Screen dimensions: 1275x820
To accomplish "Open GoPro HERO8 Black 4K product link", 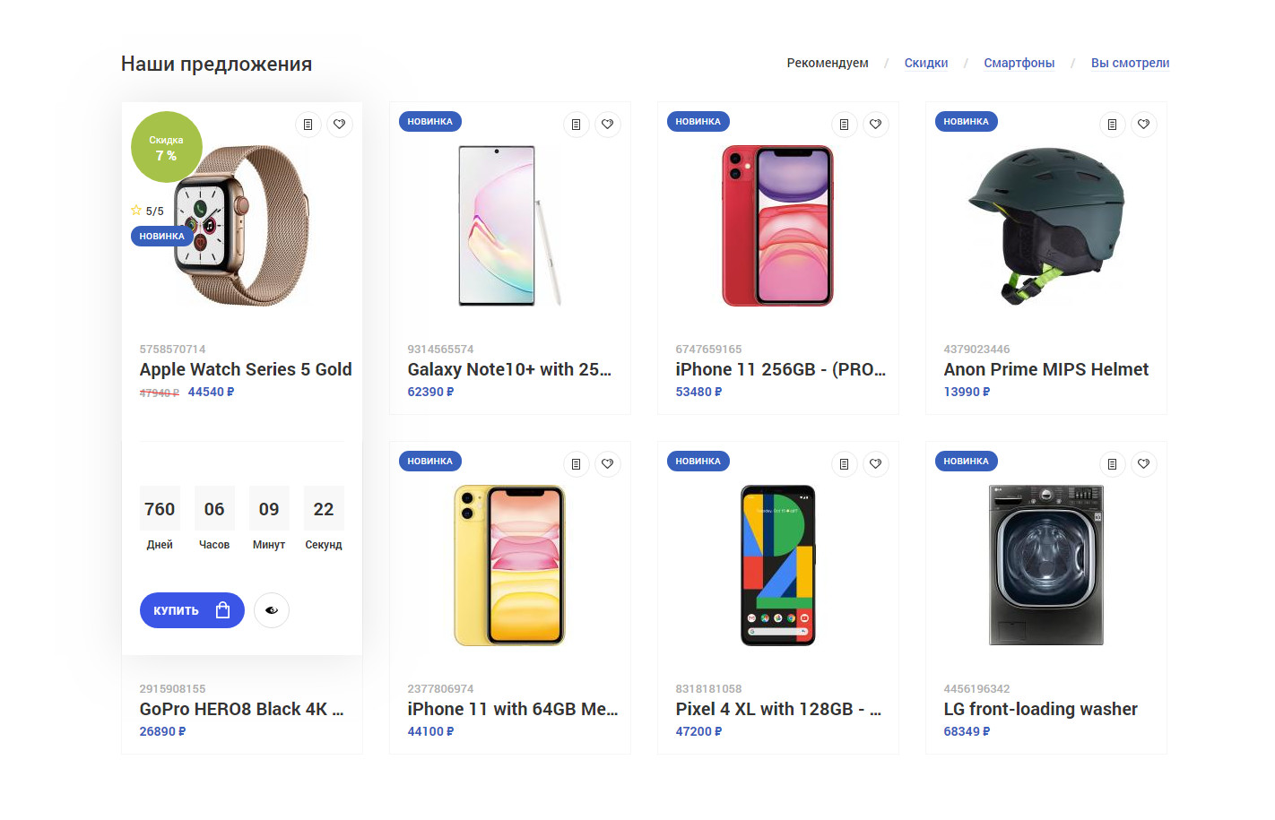I will pyautogui.click(x=241, y=709).
